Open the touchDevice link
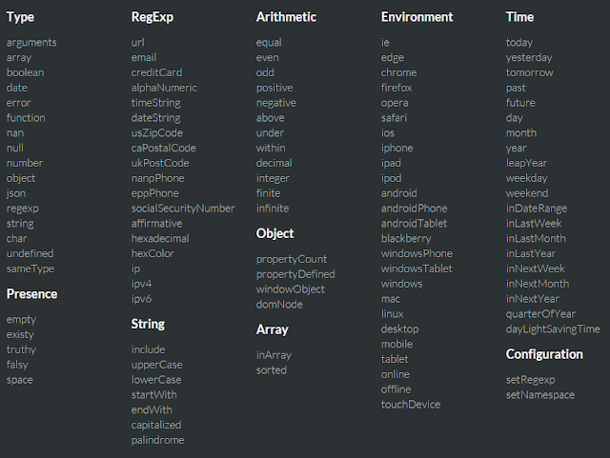This screenshot has width=610, height=458. (411, 405)
